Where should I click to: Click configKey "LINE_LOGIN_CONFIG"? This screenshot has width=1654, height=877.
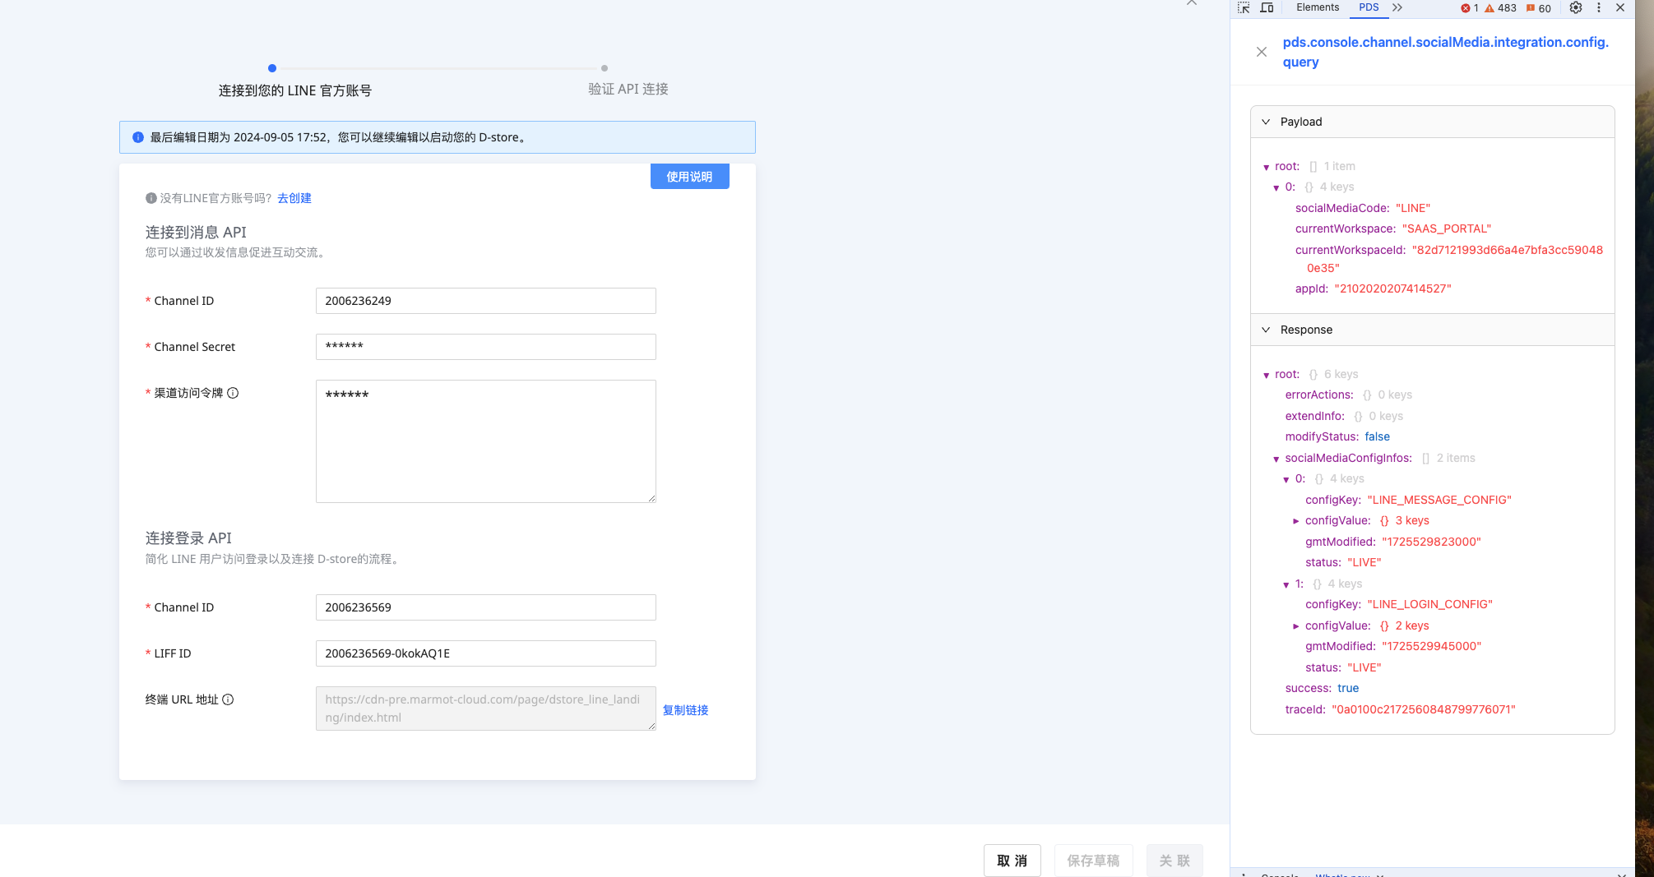(1430, 604)
